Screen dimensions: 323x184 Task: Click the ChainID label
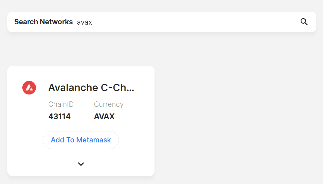61,104
